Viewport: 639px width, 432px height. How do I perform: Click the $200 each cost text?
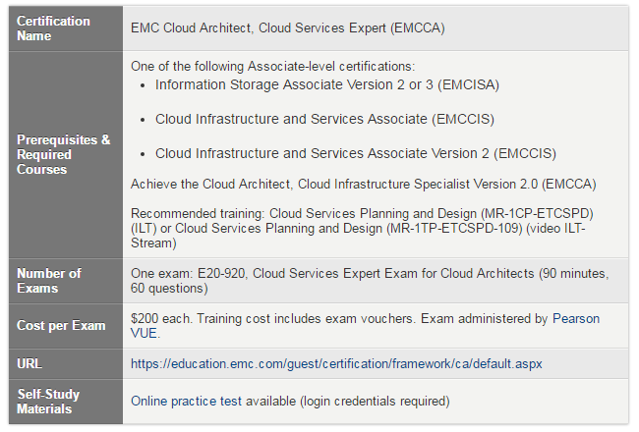click(x=160, y=318)
